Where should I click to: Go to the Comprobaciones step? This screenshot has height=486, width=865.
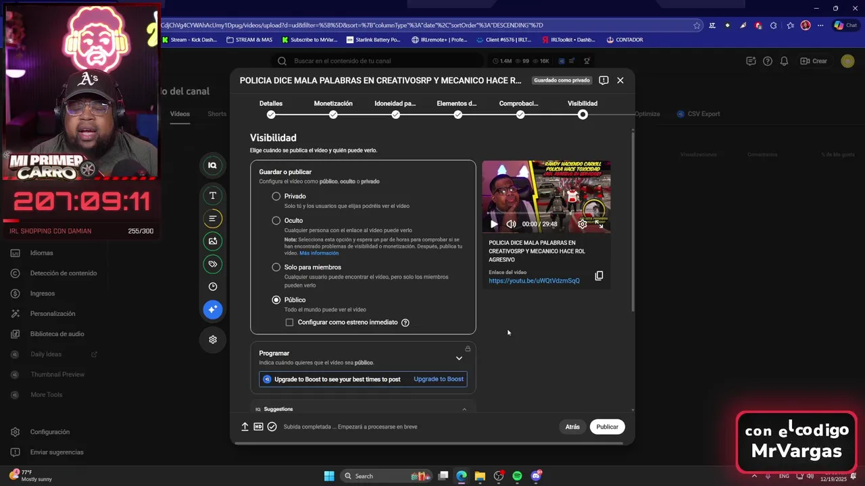520,109
